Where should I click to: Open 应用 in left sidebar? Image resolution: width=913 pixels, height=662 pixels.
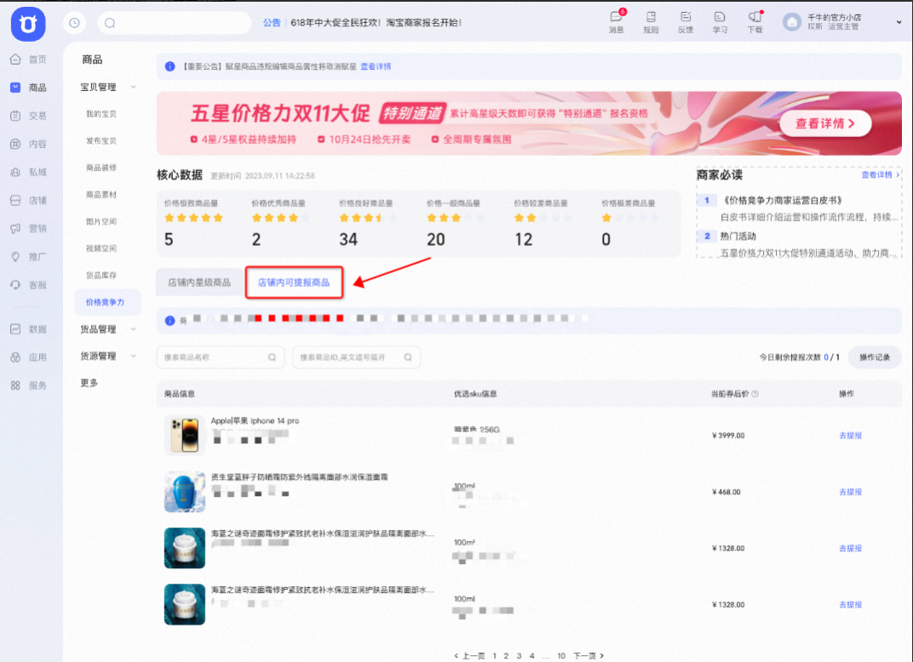tap(29, 357)
